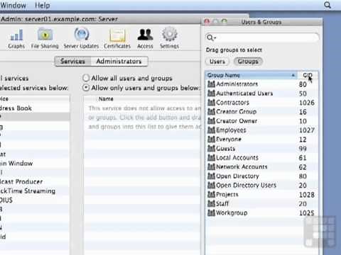Screen dimensions: 341x255
Task: Click the Authenticated Users group icon
Action: coord(211,93)
